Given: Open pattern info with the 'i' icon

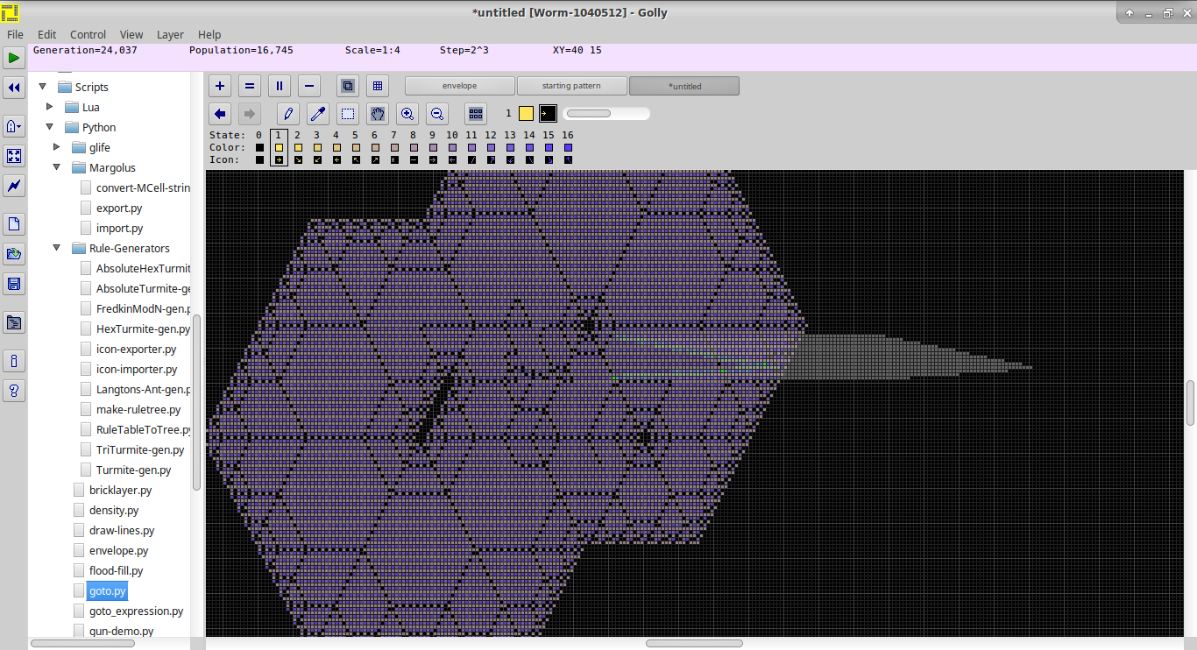Looking at the screenshot, I should click(14, 361).
